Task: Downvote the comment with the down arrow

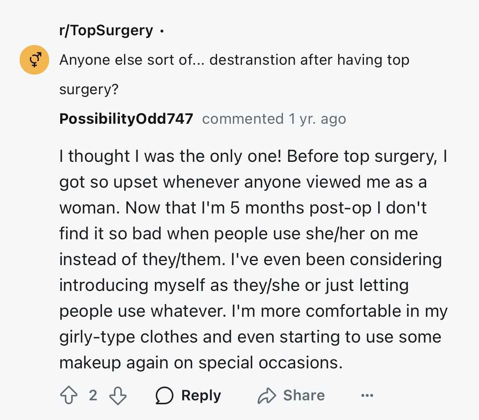Action: point(118,395)
